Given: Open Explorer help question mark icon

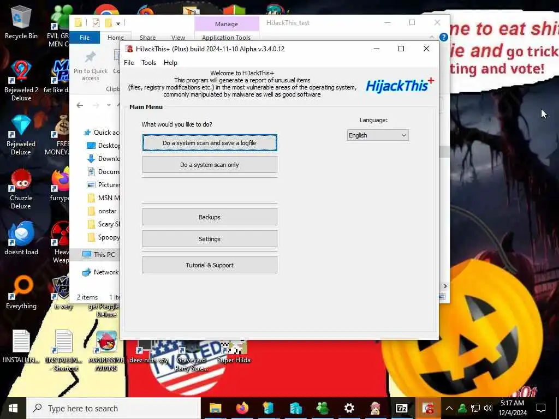Looking at the screenshot, I should (x=443, y=37).
